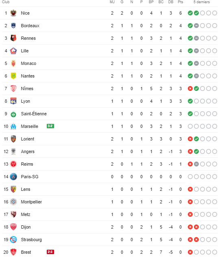The image size is (222, 257).
Task: Click Brest's red 2-3 score badge
Action: coord(50,252)
